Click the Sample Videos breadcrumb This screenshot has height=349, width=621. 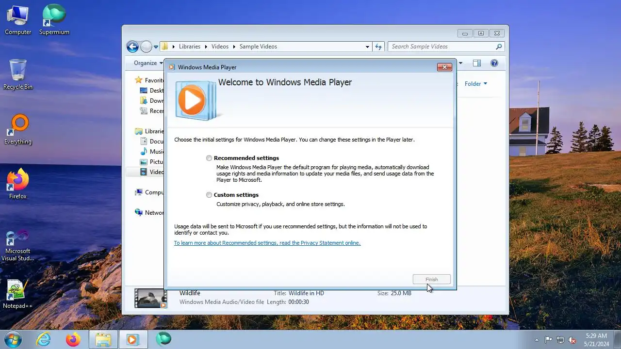pyautogui.click(x=258, y=47)
